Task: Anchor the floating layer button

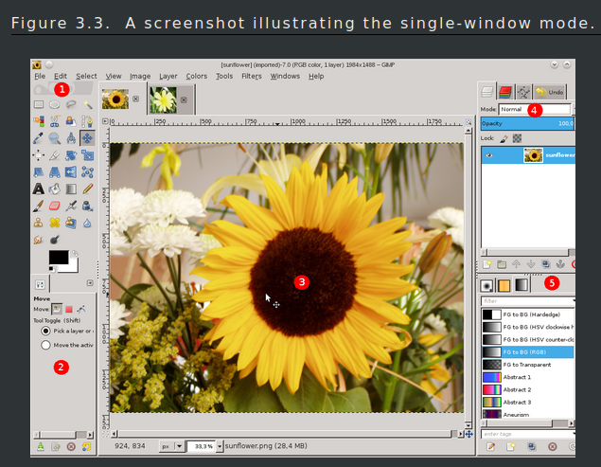Action: [560, 264]
